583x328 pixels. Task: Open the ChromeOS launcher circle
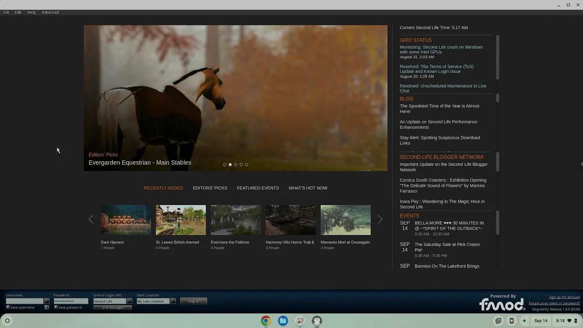point(7,321)
